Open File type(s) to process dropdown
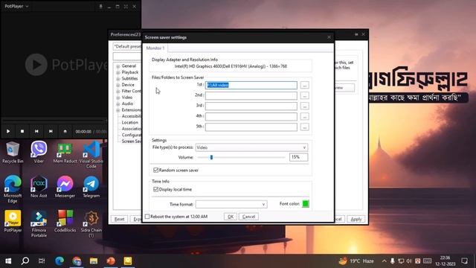This screenshot has height=268, width=476. (x=251, y=147)
